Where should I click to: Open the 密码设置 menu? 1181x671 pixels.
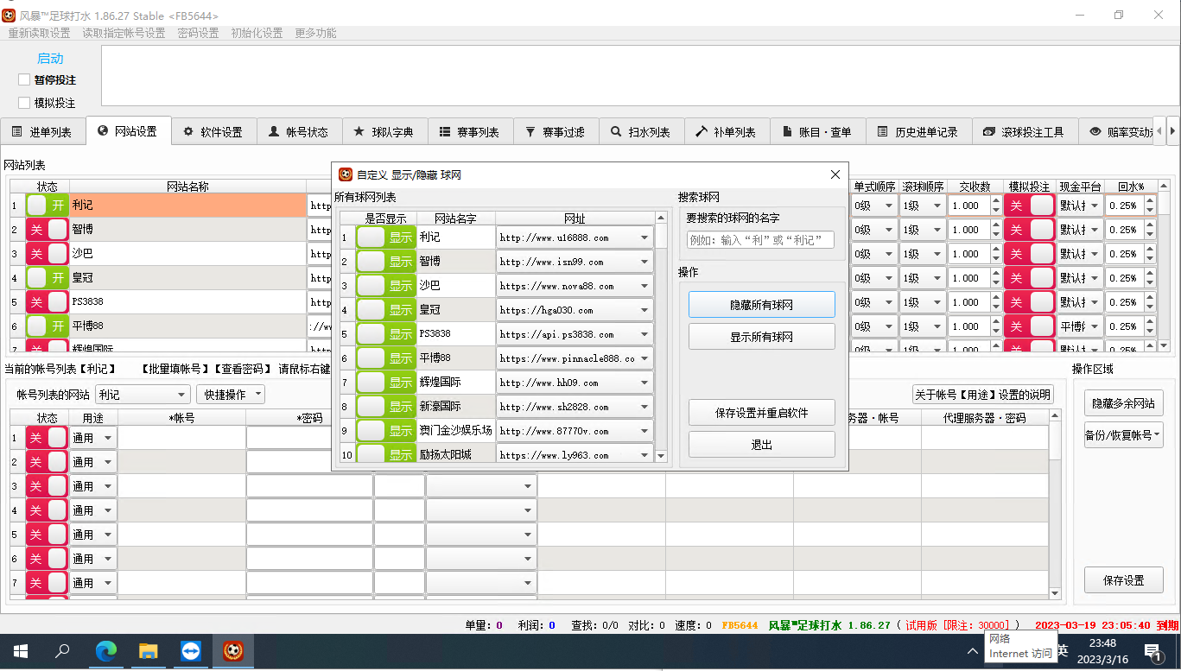click(198, 33)
